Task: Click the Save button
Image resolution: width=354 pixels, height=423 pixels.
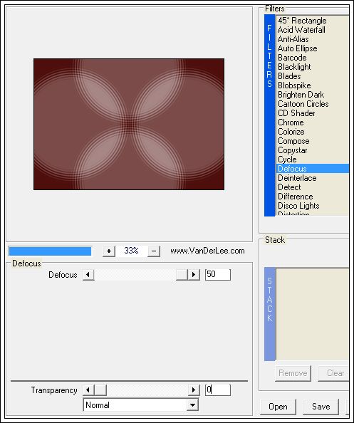Action: click(x=321, y=407)
